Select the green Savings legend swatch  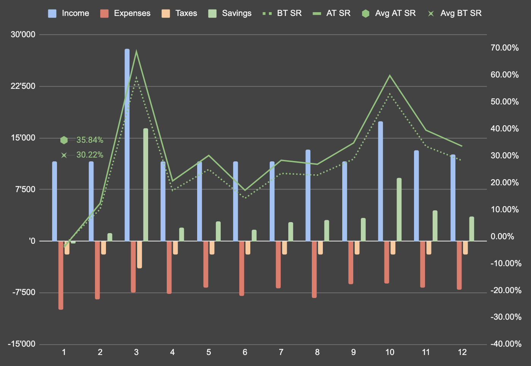tap(212, 14)
